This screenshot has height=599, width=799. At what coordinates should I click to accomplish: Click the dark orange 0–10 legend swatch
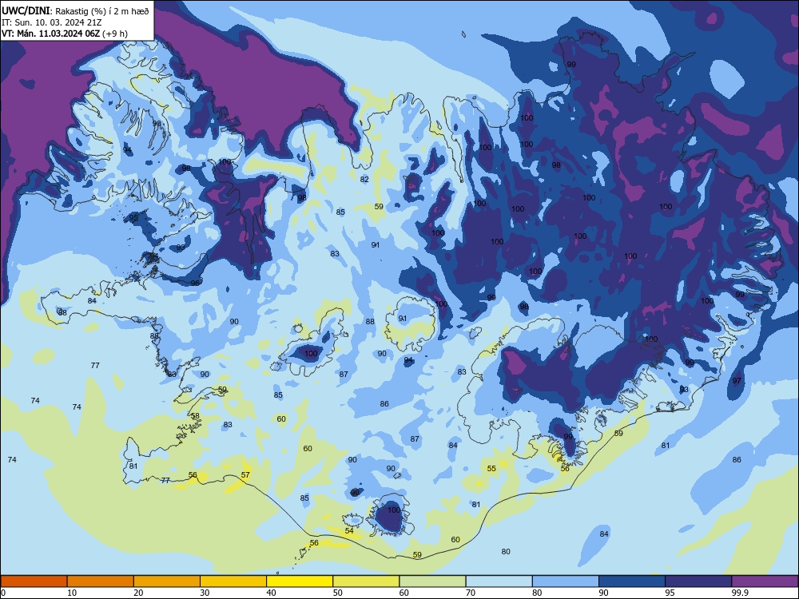(34, 581)
